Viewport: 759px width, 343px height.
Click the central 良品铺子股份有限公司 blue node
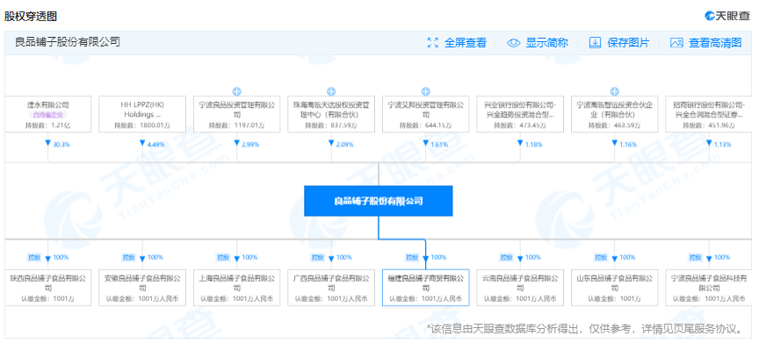(x=379, y=201)
